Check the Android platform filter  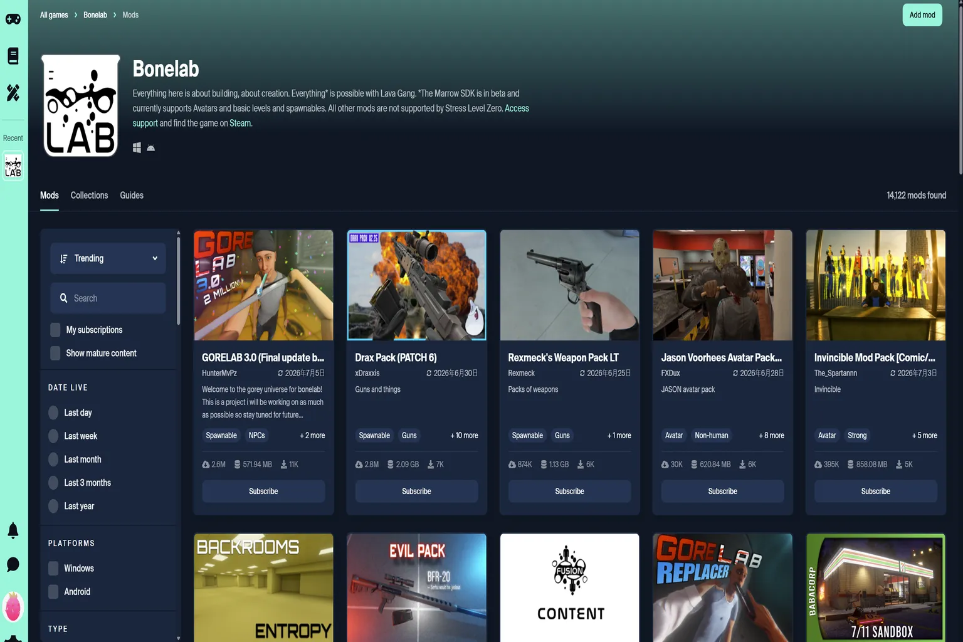(53, 592)
